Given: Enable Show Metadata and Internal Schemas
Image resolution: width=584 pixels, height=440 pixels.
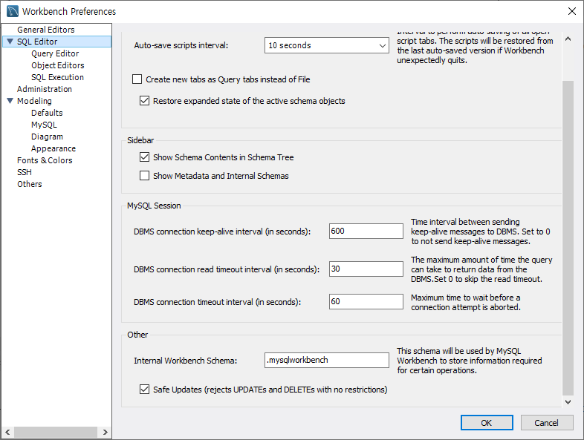Looking at the screenshot, I should pos(144,176).
